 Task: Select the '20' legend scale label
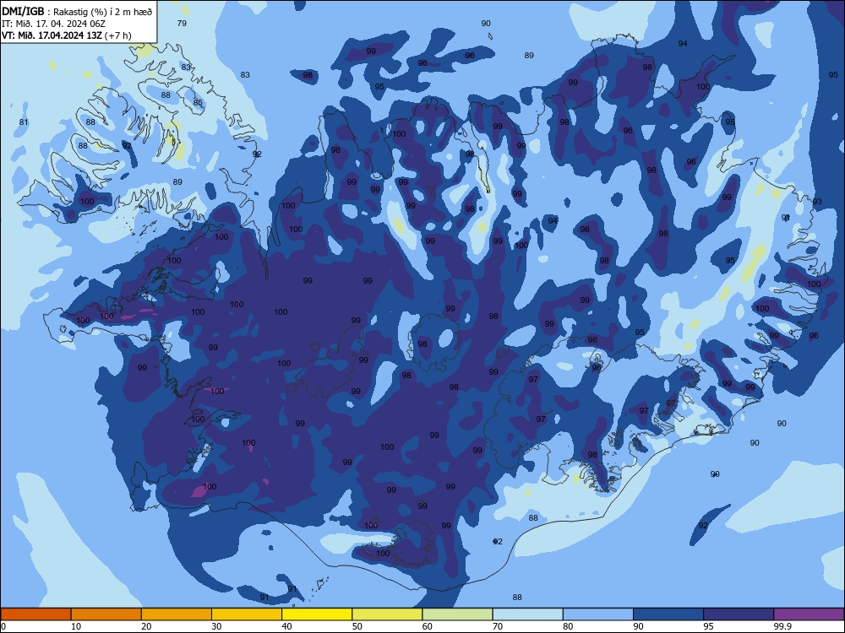click(146, 626)
